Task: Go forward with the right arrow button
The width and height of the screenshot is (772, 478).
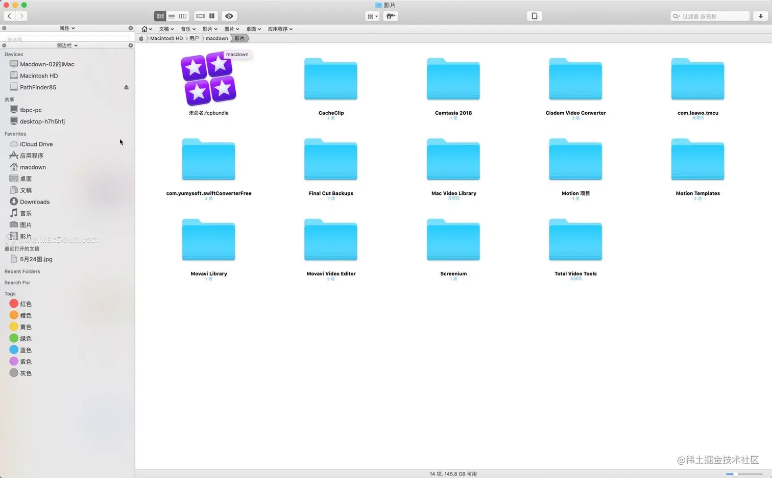Action: (21, 16)
